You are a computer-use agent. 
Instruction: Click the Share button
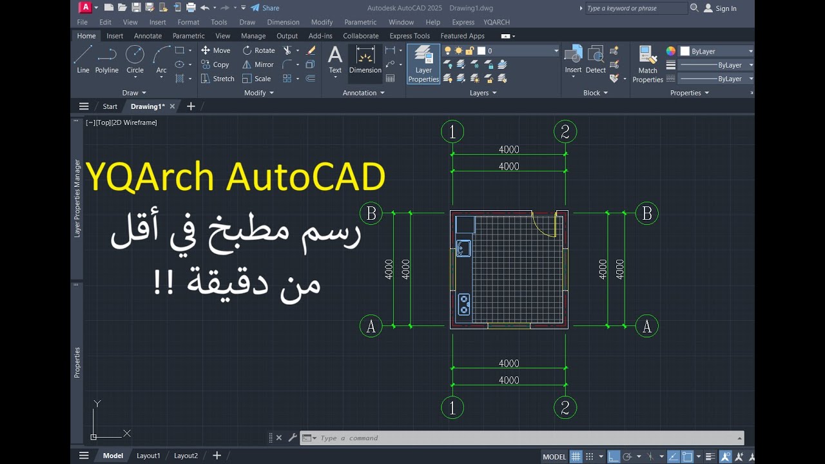tap(265, 8)
